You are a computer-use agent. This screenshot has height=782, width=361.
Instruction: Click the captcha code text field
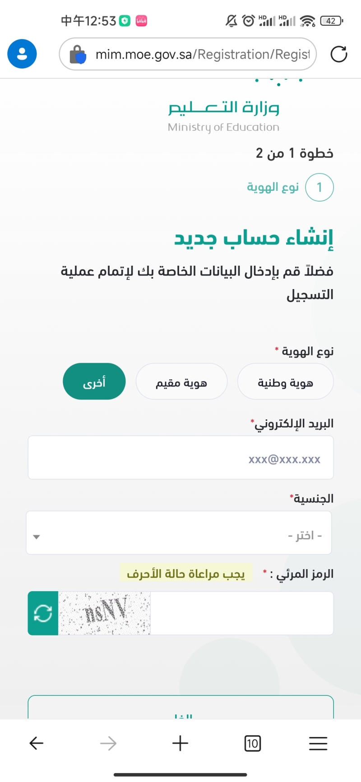tap(241, 613)
